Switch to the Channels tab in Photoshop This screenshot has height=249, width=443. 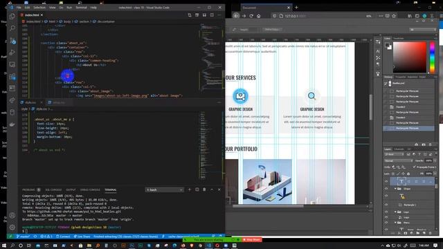coord(399,149)
